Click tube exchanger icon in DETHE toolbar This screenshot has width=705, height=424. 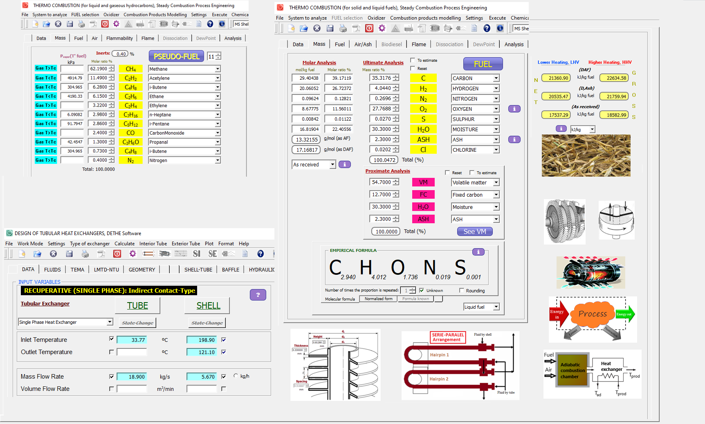tap(148, 254)
